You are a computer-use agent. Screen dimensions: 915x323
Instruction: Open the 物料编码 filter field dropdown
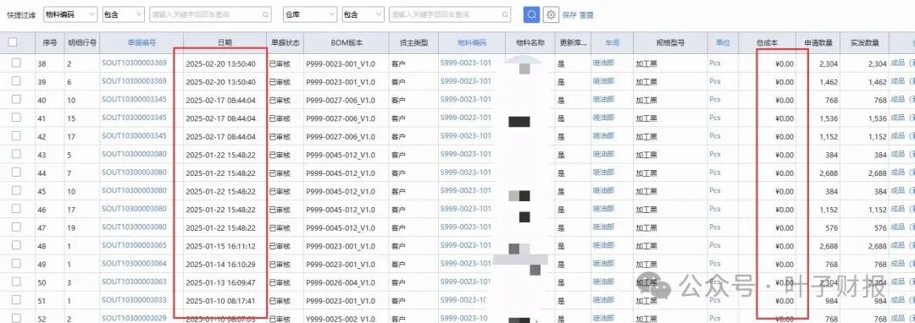[70, 14]
